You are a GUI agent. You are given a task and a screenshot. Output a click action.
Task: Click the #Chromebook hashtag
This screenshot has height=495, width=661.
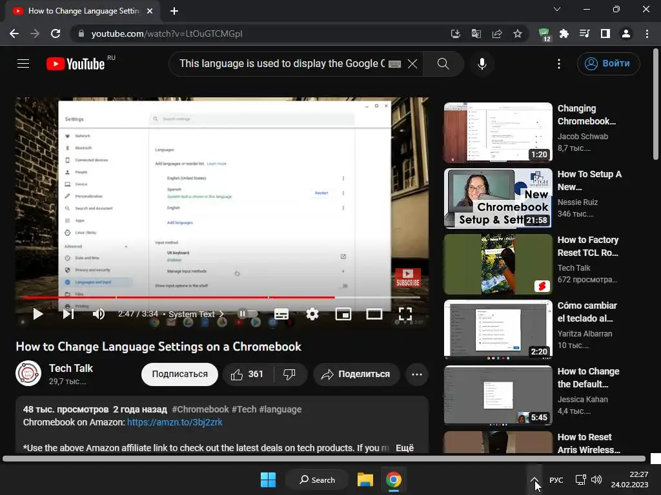point(200,409)
